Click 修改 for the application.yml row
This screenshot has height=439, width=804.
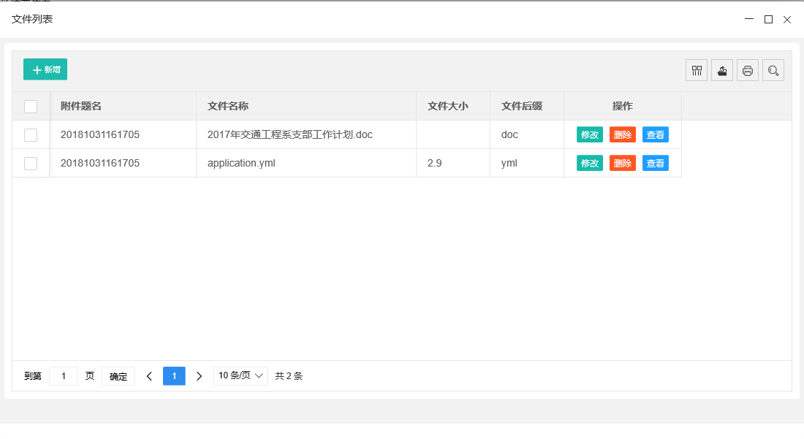[x=590, y=164]
